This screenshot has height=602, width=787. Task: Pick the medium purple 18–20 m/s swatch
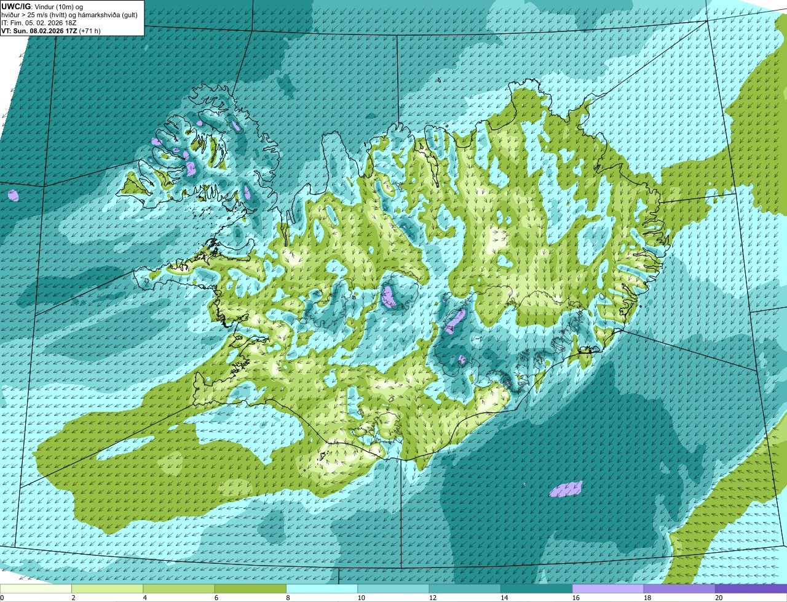[679, 589]
